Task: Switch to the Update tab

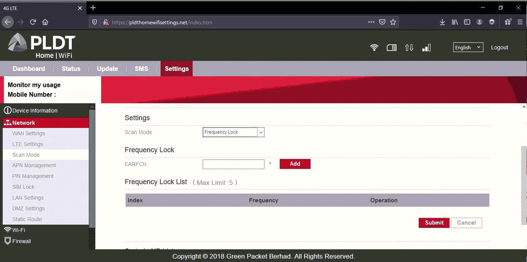Action: click(x=107, y=69)
